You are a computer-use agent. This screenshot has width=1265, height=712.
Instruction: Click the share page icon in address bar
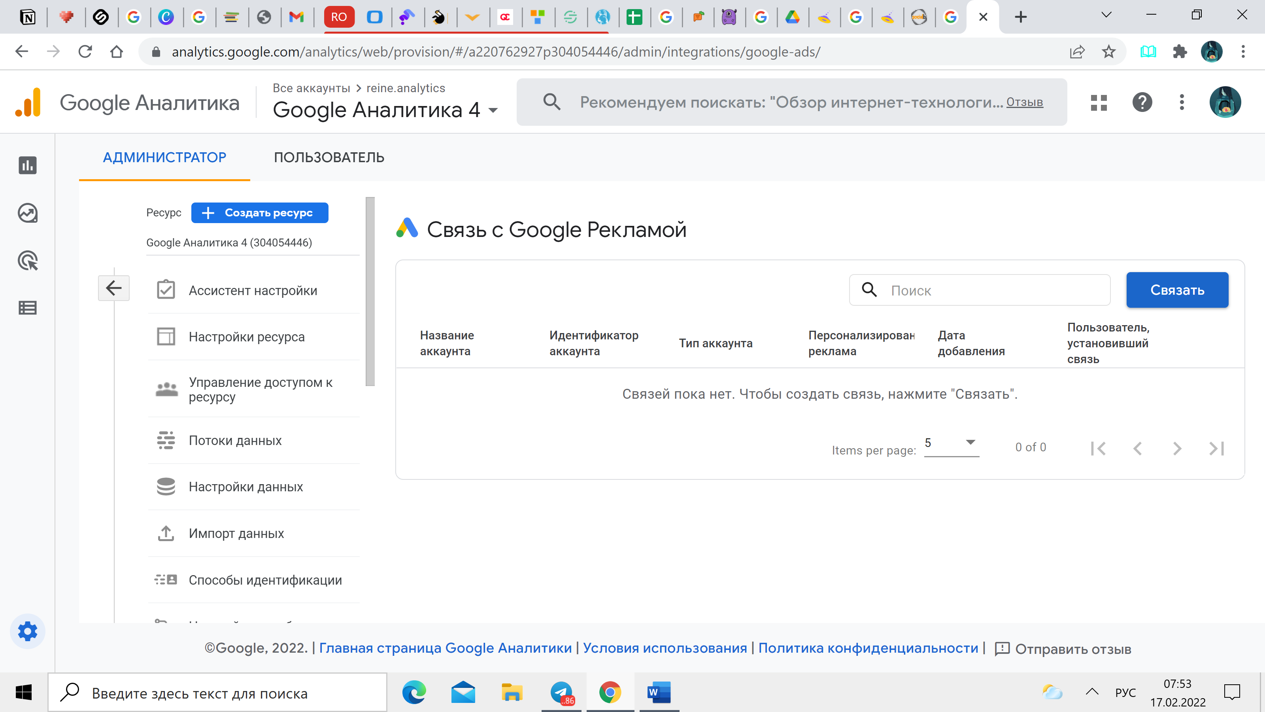point(1077,51)
